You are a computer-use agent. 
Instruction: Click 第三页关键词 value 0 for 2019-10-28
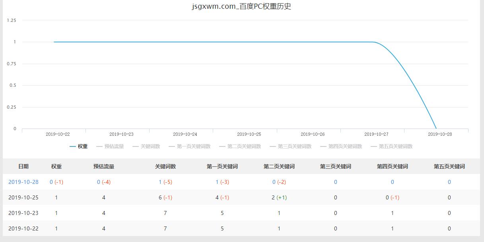(x=336, y=182)
